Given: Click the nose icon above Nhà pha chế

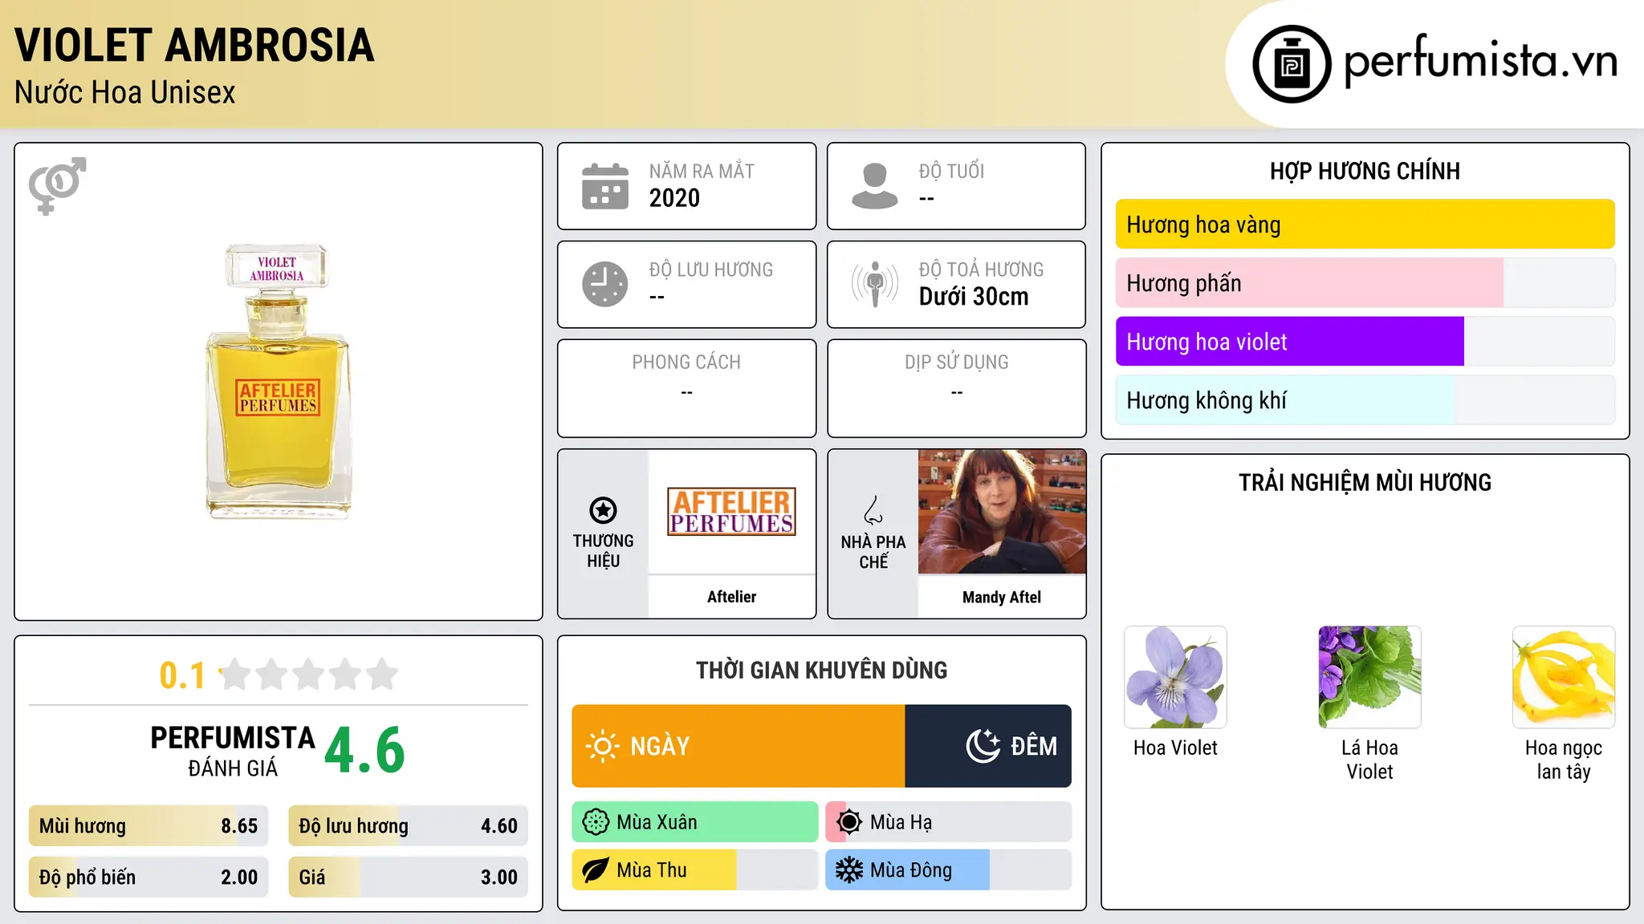Looking at the screenshot, I should coord(873,510).
